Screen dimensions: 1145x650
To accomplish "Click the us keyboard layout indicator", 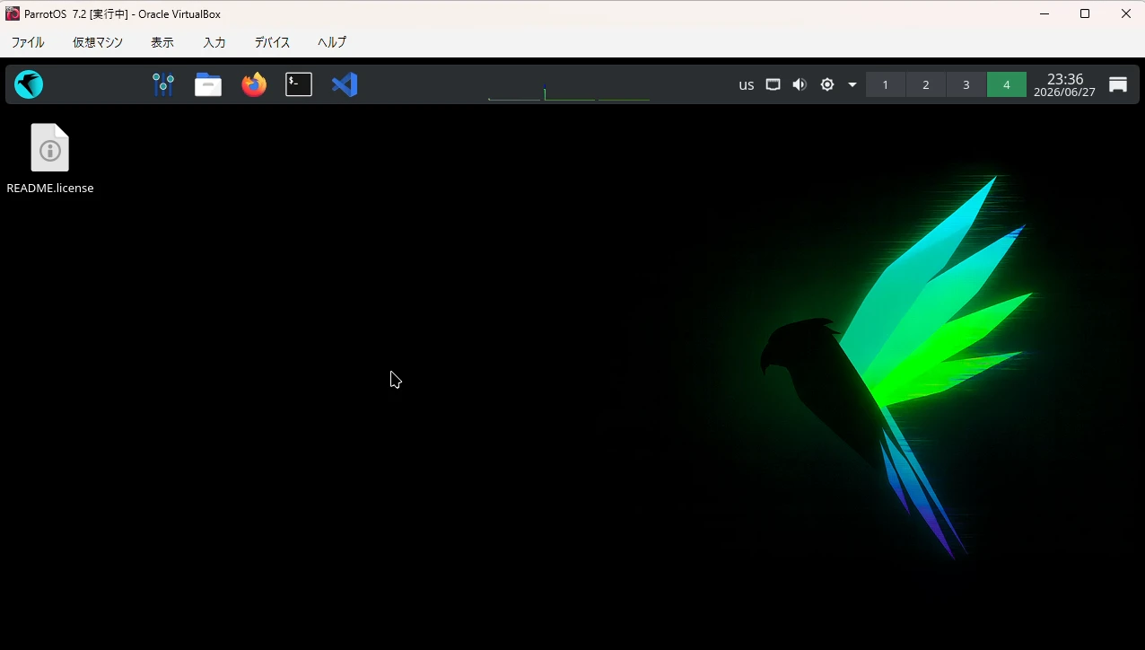I will (x=747, y=85).
